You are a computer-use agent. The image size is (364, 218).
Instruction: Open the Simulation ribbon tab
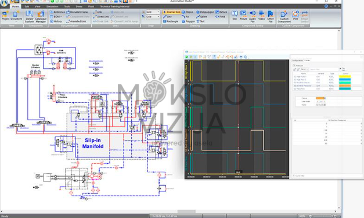click(52, 6)
